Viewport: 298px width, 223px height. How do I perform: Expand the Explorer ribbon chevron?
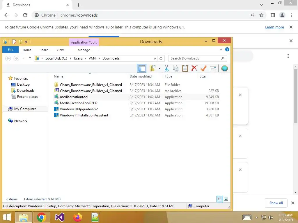point(221,50)
